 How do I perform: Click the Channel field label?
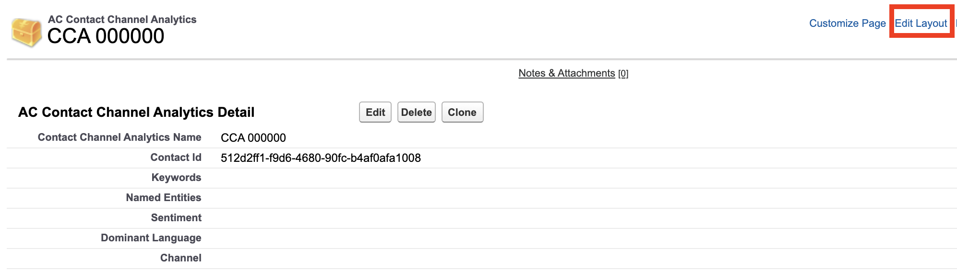click(180, 258)
